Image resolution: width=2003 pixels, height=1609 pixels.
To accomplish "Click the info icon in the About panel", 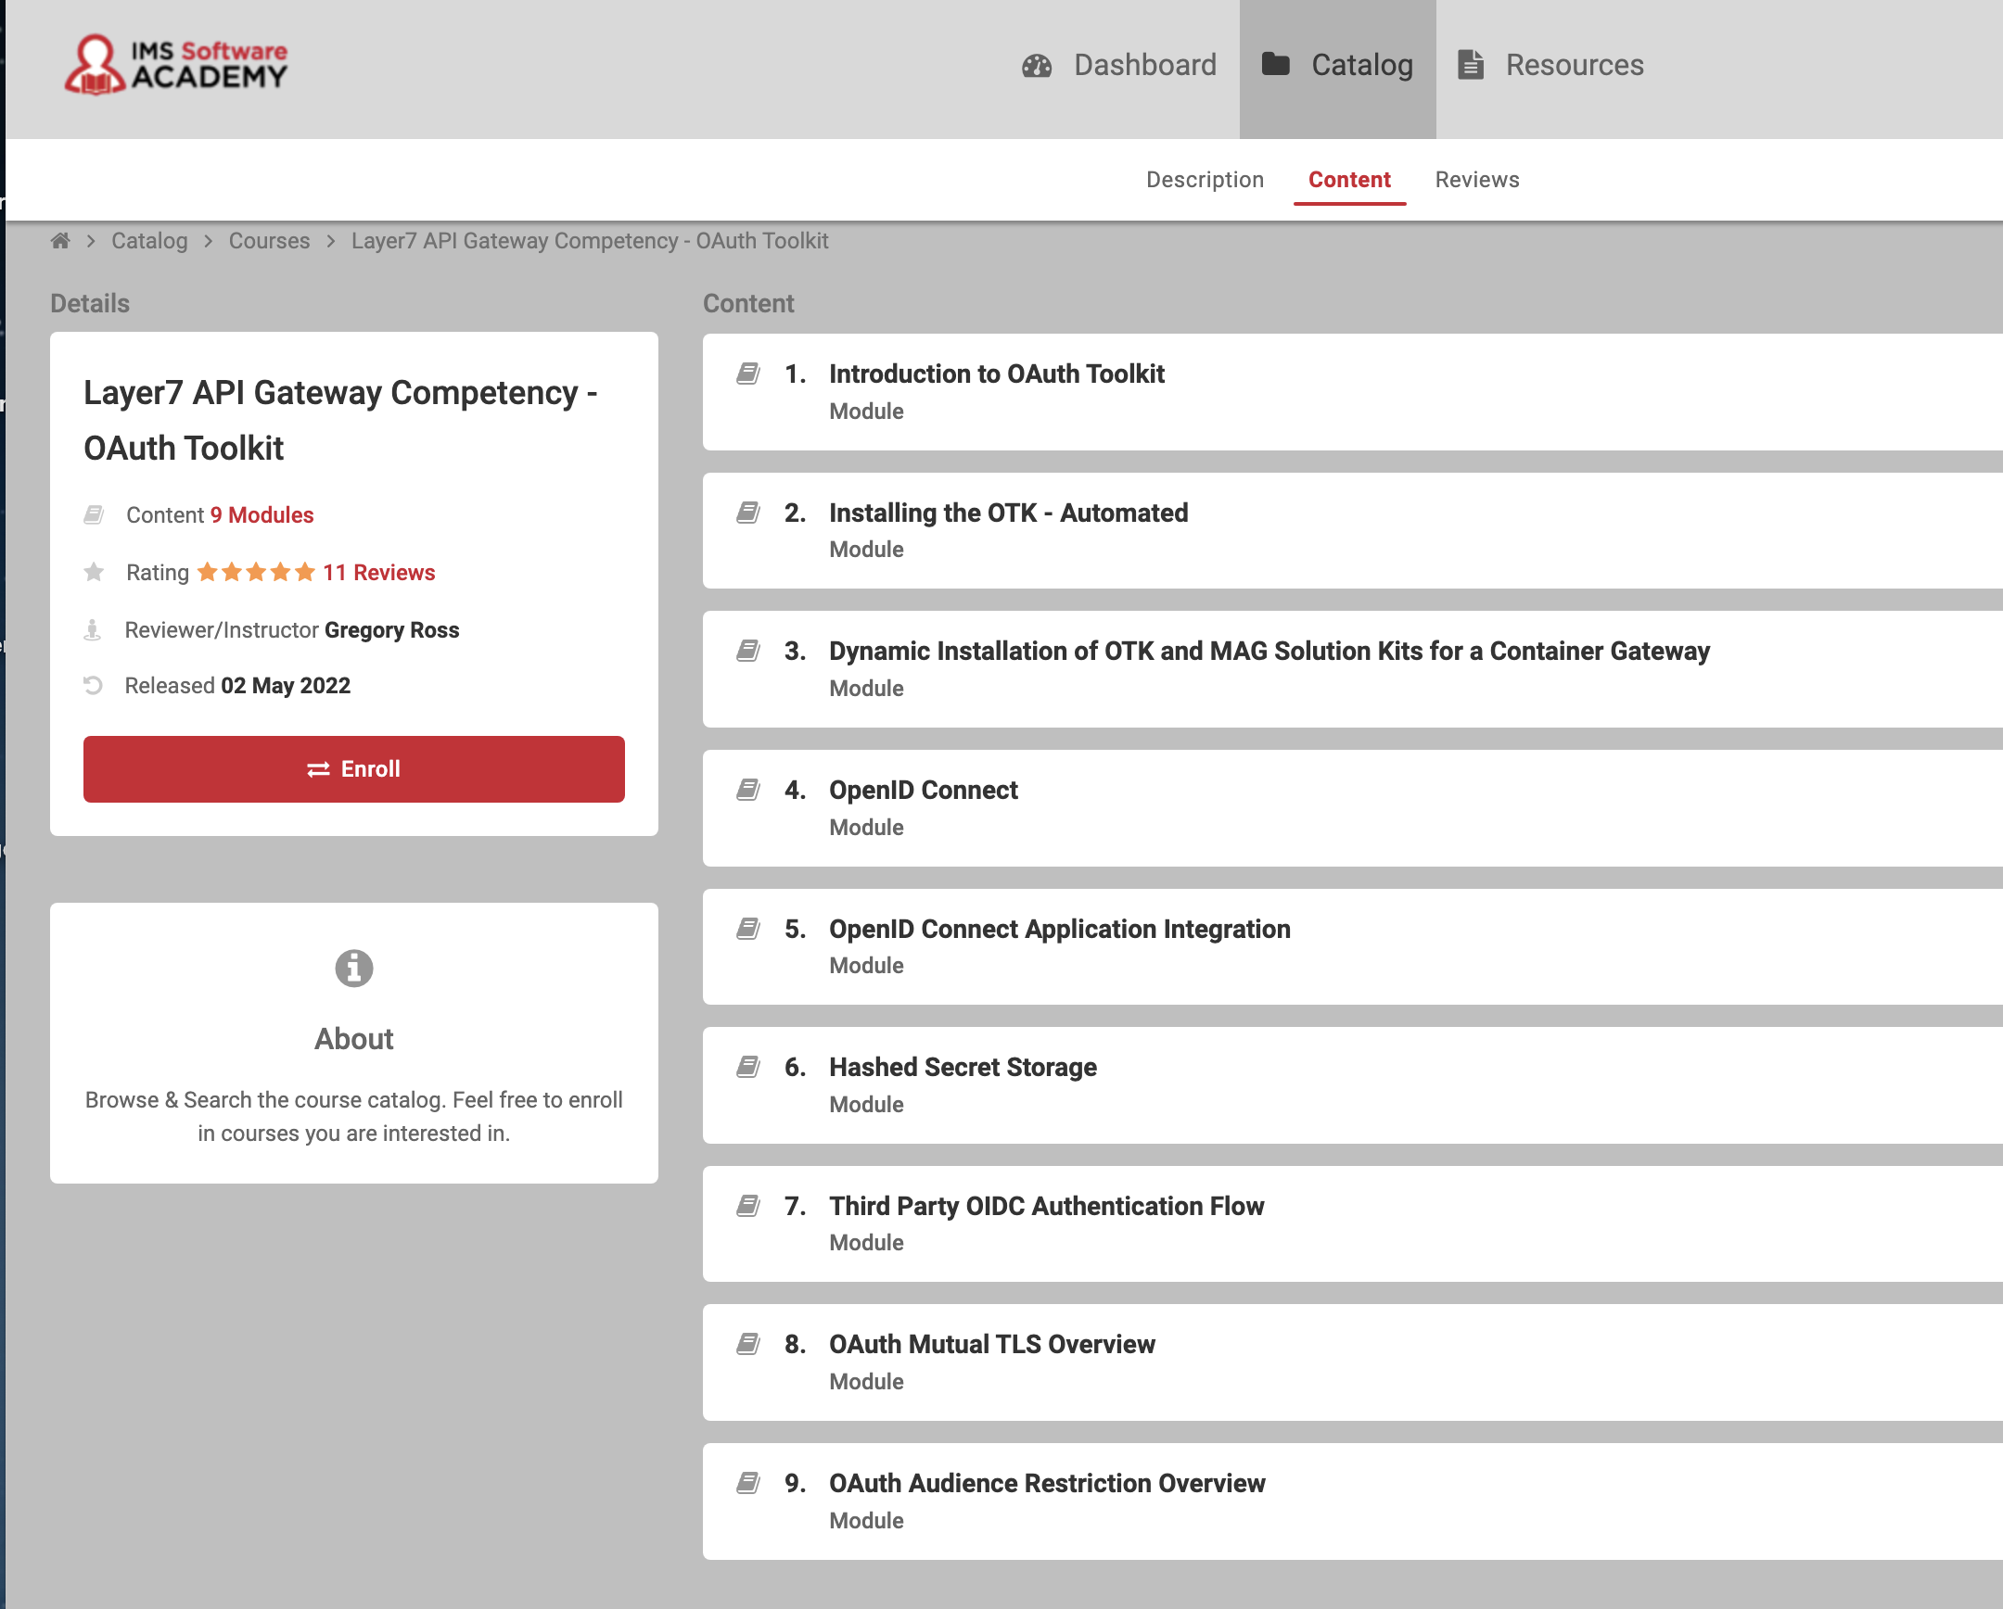I will [353, 968].
